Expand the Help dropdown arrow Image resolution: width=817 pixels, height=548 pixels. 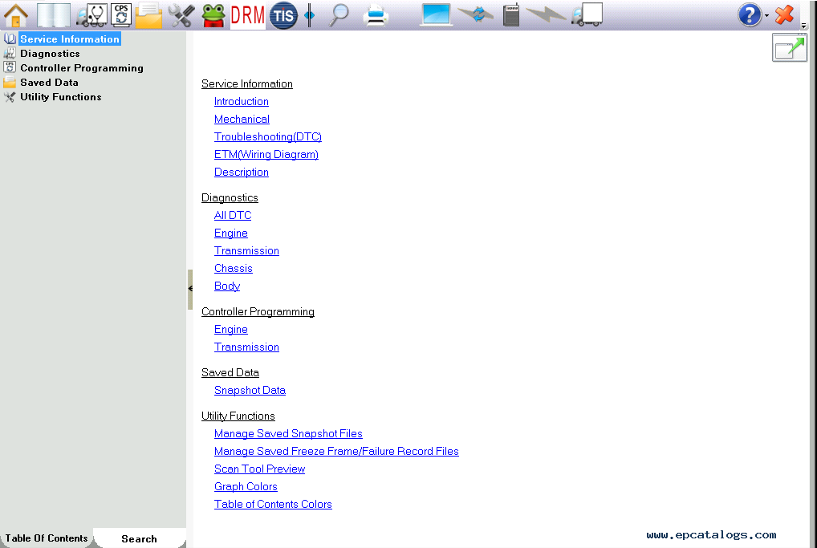click(767, 16)
